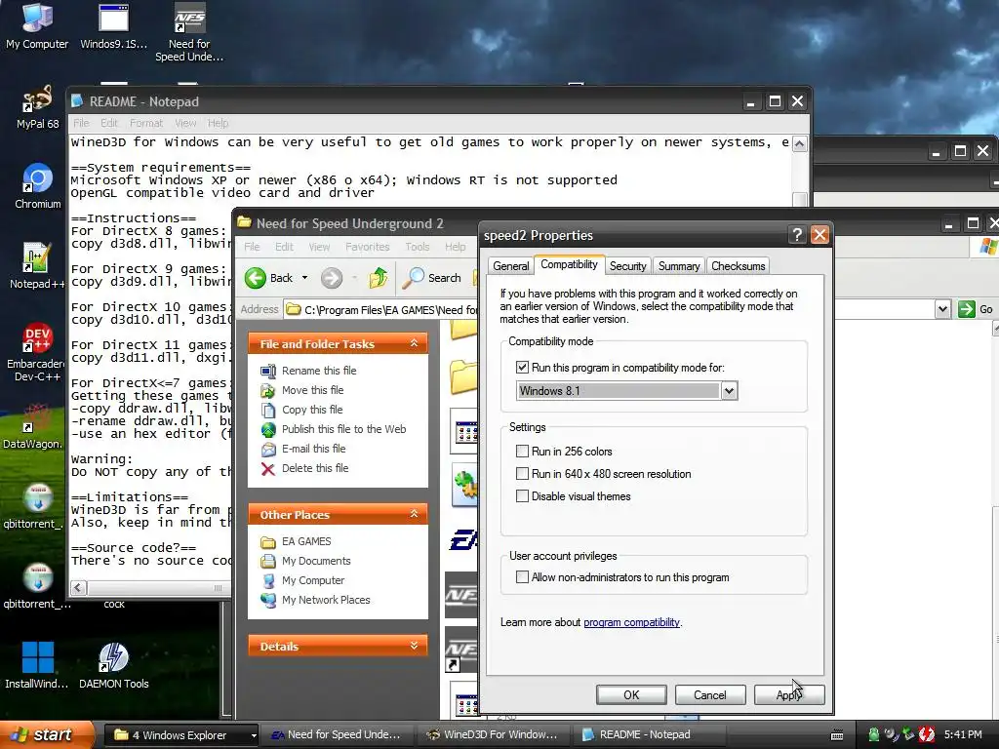The width and height of the screenshot is (999, 749).
Task: Open the Back button history dropdown arrow
Action: coord(304,278)
